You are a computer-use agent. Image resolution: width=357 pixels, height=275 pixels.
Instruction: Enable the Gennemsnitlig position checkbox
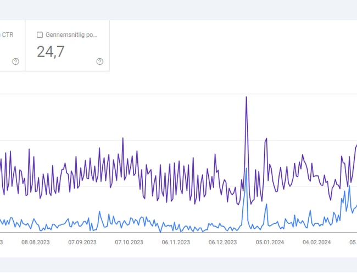[40, 35]
